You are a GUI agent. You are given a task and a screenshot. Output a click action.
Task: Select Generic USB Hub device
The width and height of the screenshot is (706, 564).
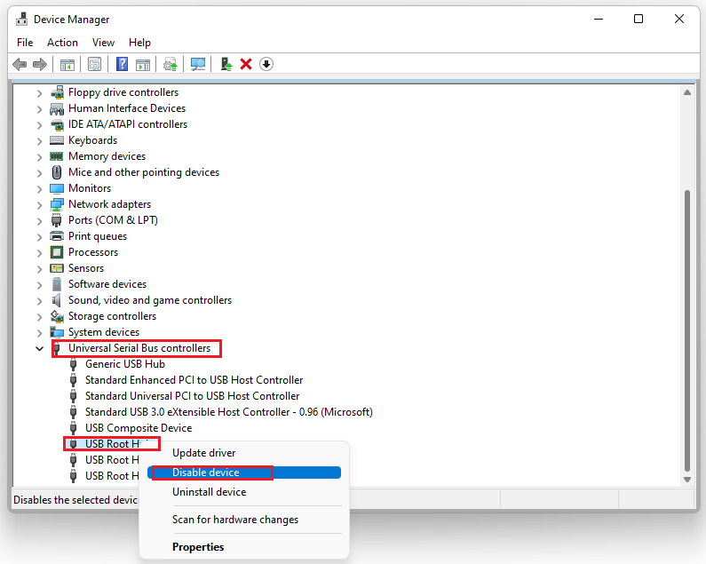pyautogui.click(x=125, y=364)
